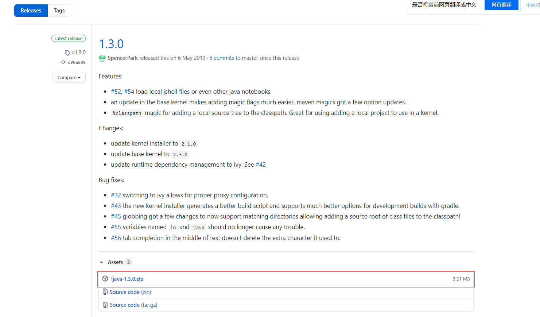Viewport: 540px width, 317px height.
Task: Open issue #42 on ivy dependency management
Action: [261, 165]
